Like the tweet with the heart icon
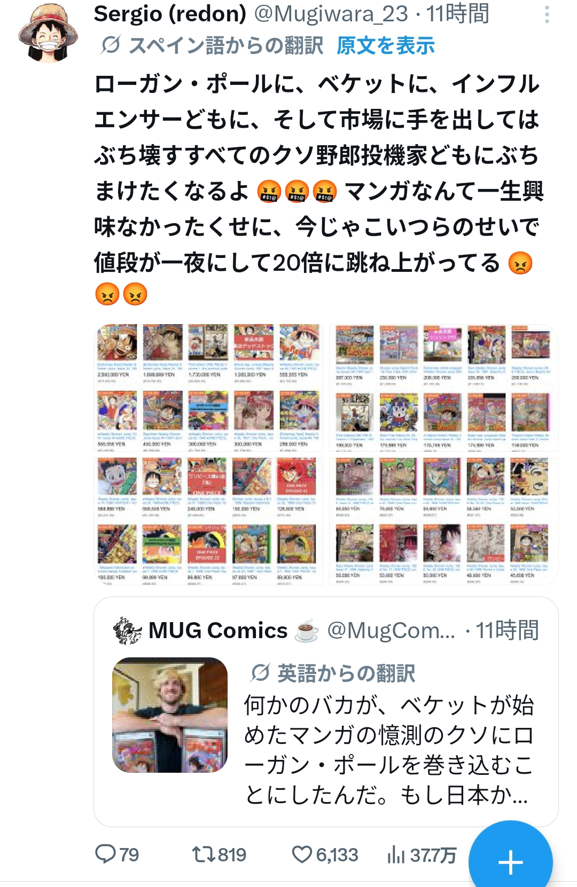 tap(302, 854)
